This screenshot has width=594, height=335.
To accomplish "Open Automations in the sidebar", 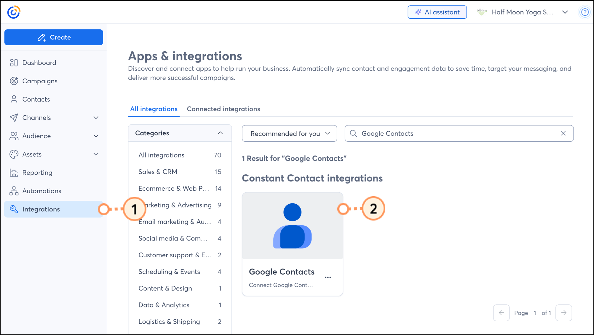I will [41, 191].
